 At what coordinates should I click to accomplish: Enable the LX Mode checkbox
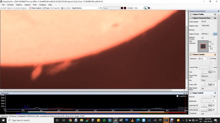point(208,59)
